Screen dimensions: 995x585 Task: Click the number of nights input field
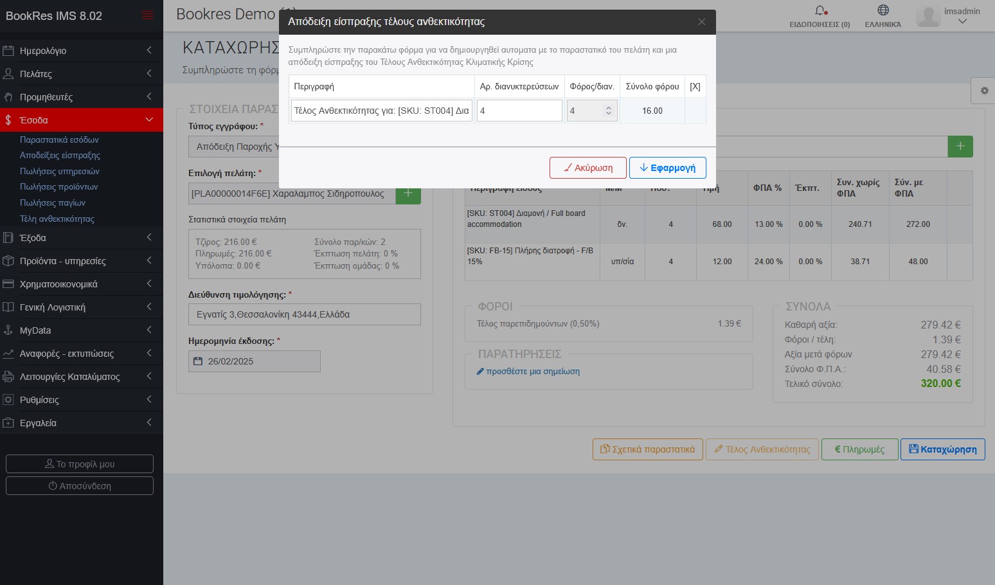point(519,111)
